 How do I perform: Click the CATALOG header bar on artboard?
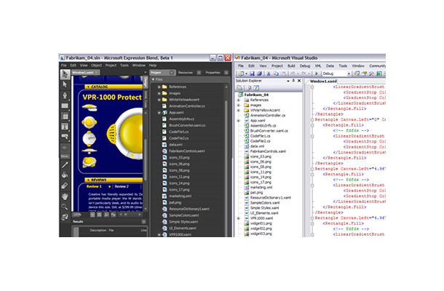tap(114, 87)
